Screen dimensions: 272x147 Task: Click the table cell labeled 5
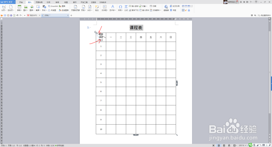(x=101, y=82)
